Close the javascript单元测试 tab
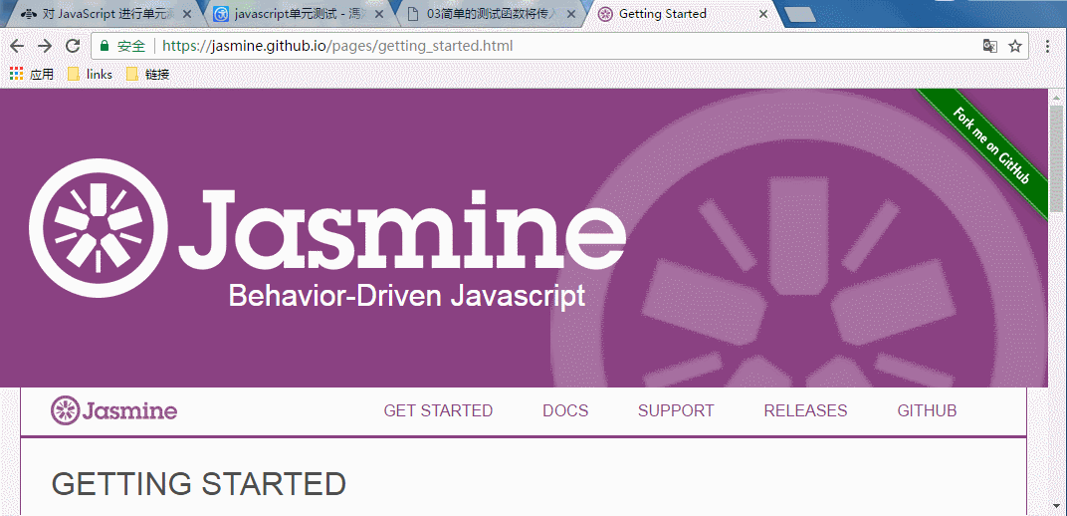This screenshot has width=1067, height=516. [377, 14]
